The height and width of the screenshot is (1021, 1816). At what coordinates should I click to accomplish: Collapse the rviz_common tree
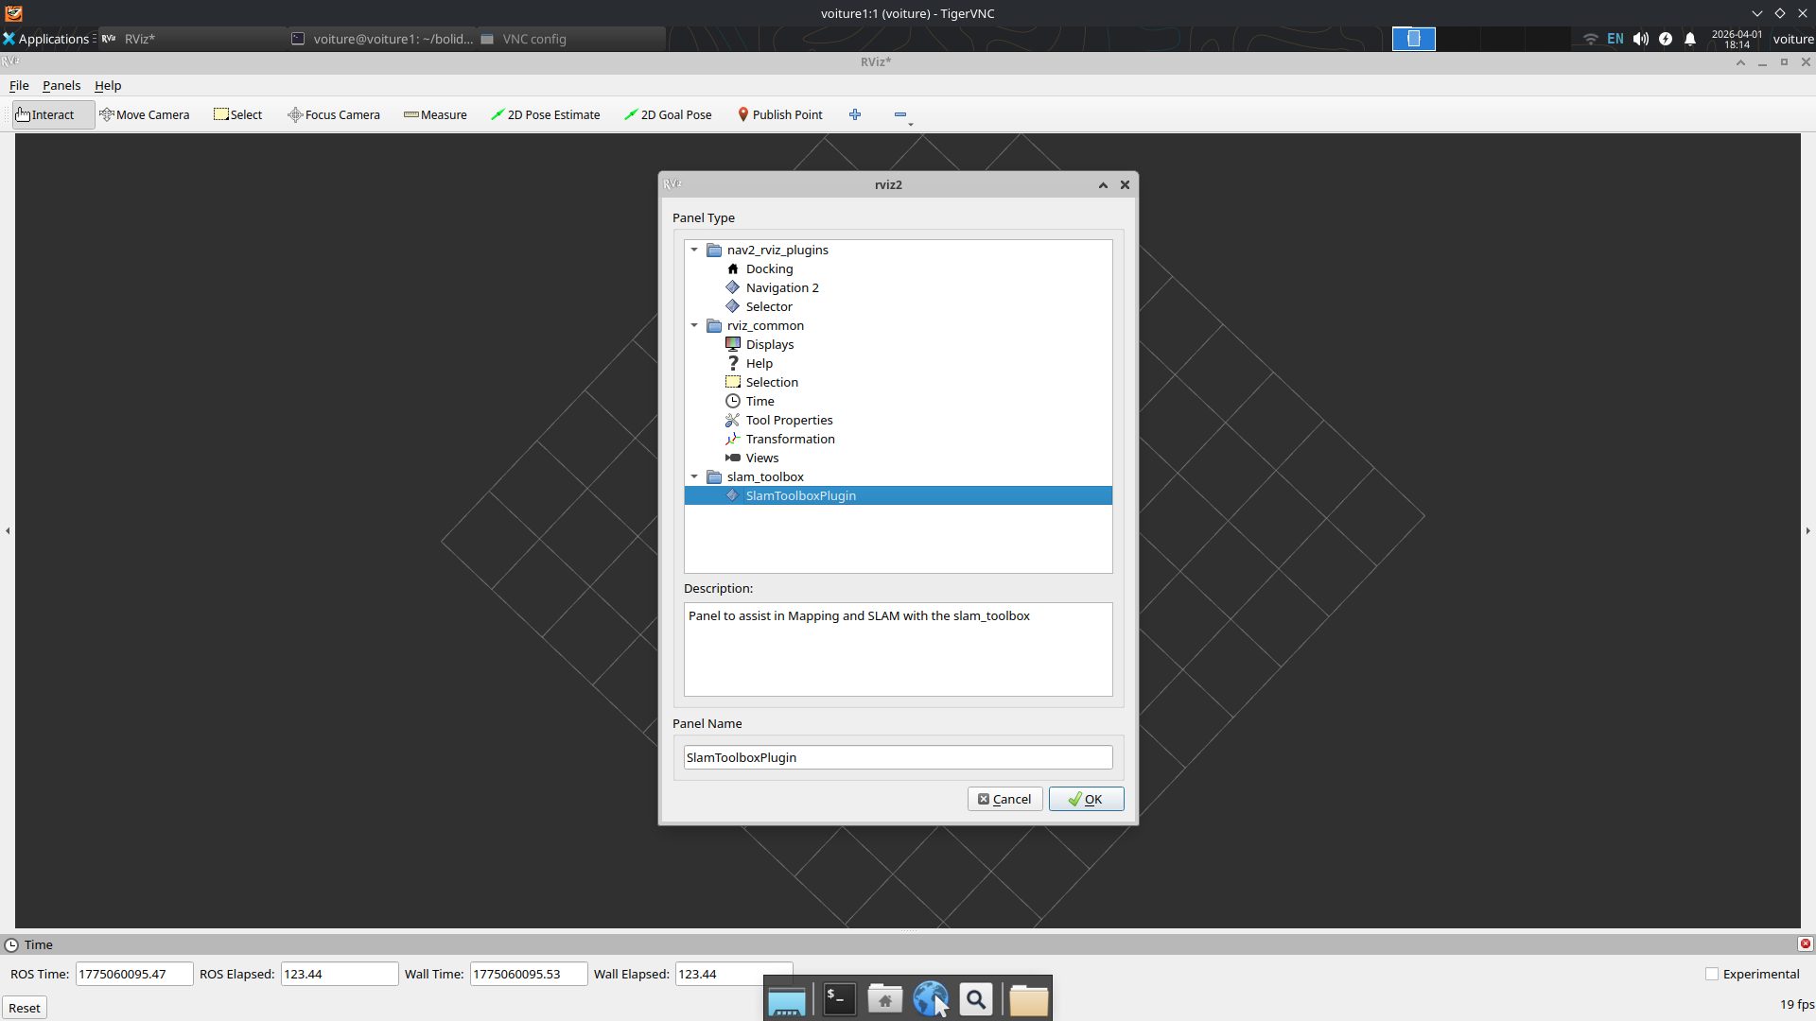[x=695, y=325]
